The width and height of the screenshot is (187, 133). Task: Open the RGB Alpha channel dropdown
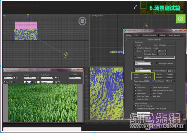click(47, 82)
